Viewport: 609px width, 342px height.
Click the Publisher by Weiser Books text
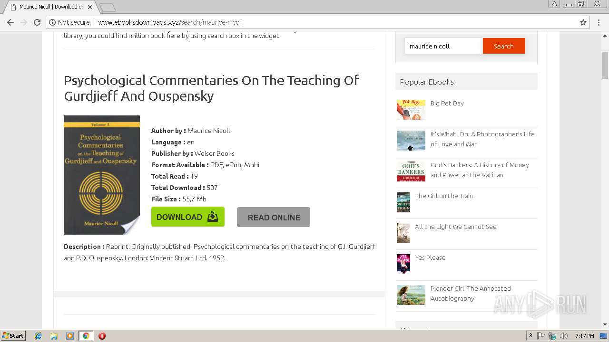[x=193, y=153]
